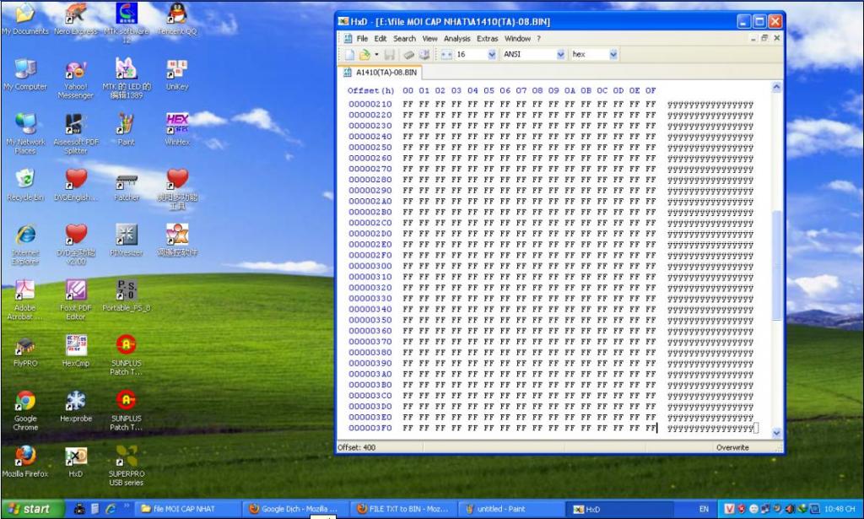
Task: Click the New file icon in HxD toolbar
Action: click(349, 55)
